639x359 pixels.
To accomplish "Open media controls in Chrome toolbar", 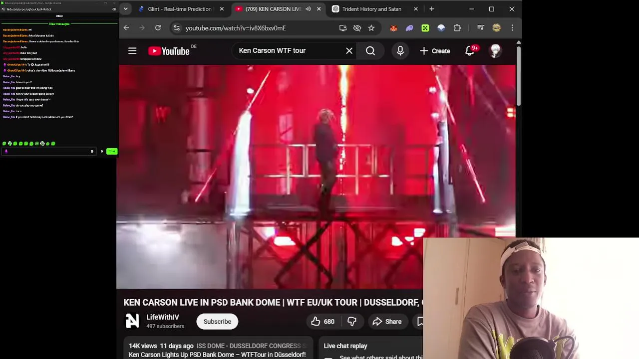I will [480, 28].
